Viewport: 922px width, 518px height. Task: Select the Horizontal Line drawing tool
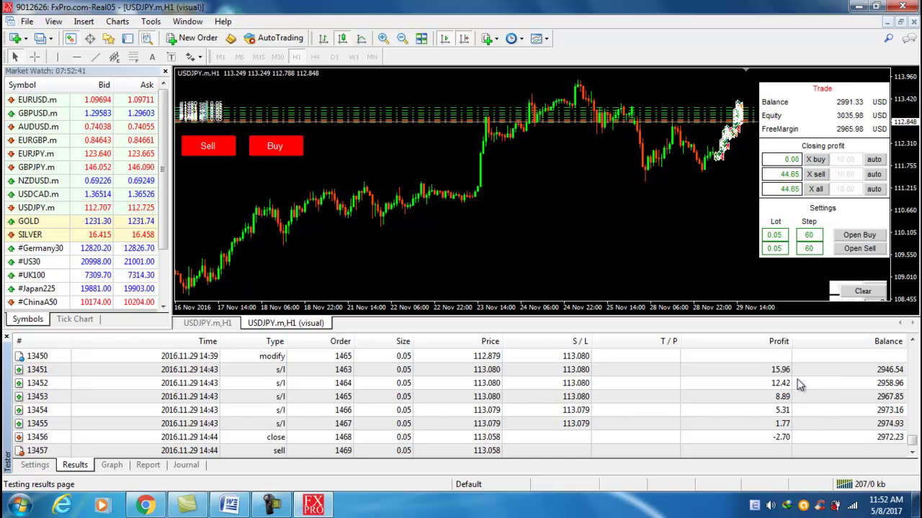coord(76,57)
